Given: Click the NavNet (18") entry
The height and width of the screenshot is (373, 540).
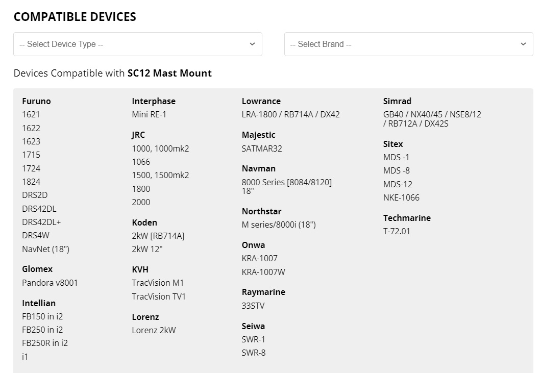Looking at the screenshot, I should (x=46, y=249).
